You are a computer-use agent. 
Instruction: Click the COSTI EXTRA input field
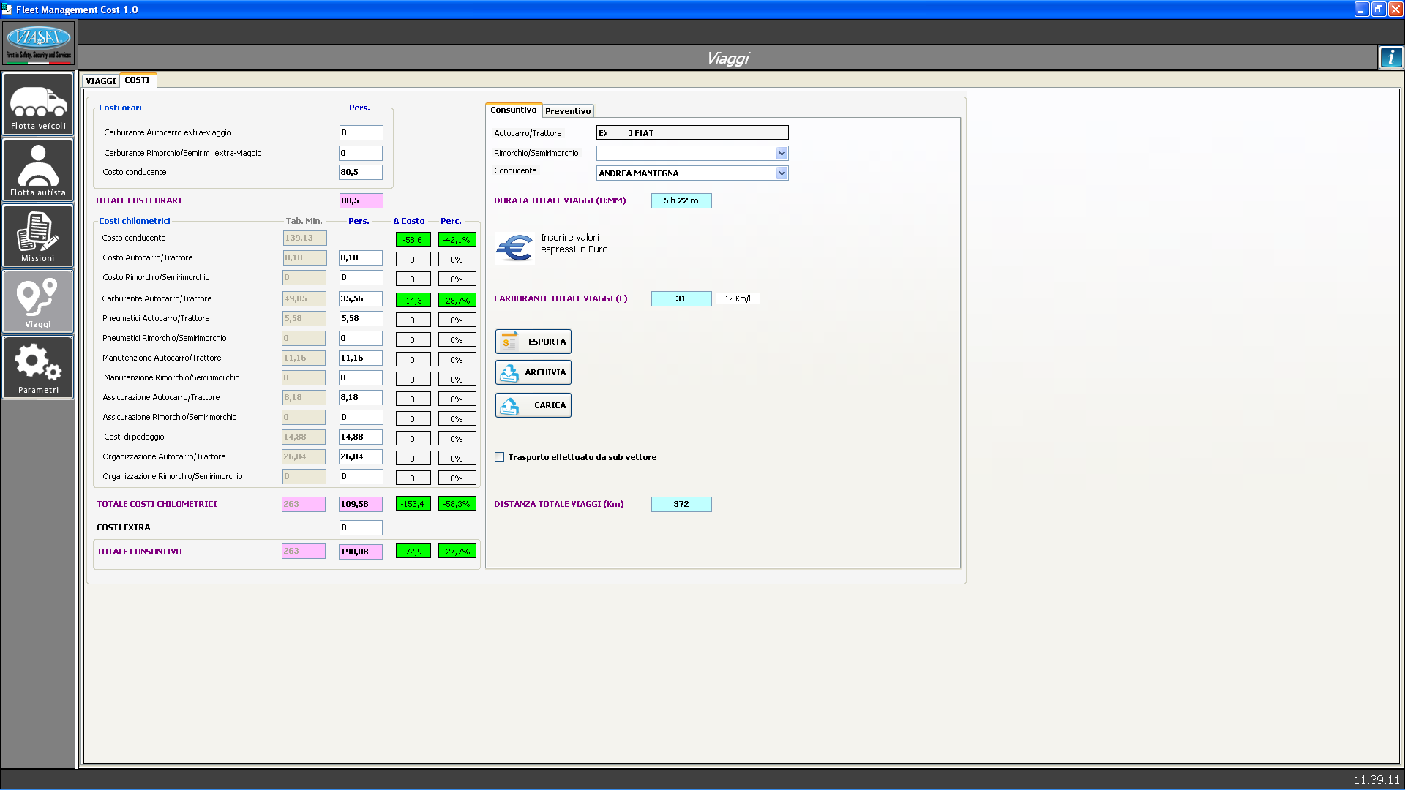point(361,527)
